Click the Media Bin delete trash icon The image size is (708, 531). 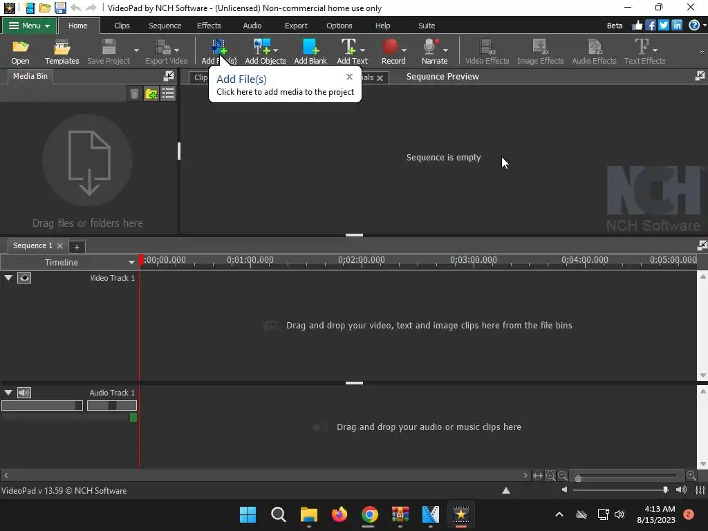(x=134, y=93)
